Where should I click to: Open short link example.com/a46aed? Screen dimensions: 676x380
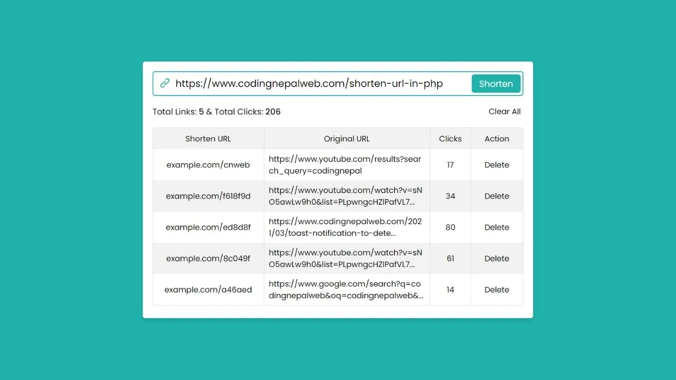(208, 289)
